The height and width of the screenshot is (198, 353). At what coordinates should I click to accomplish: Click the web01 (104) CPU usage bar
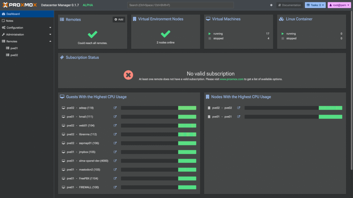point(159,126)
